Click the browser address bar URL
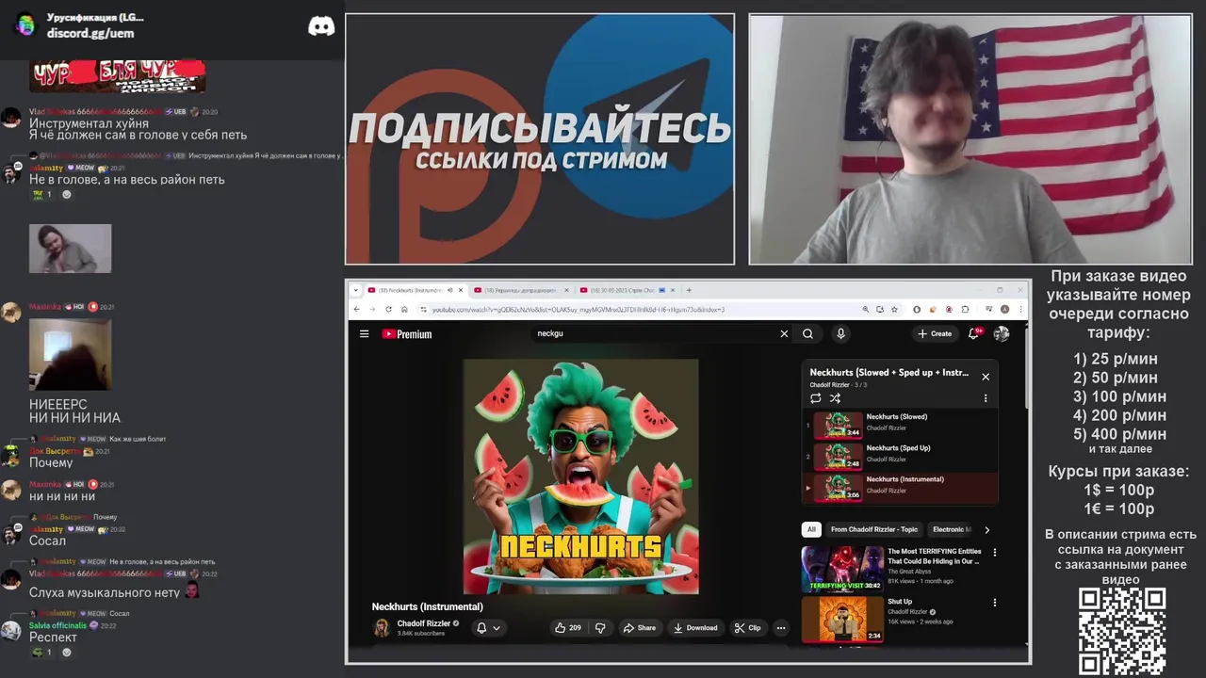This screenshot has height=678, width=1206. [578, 309]
